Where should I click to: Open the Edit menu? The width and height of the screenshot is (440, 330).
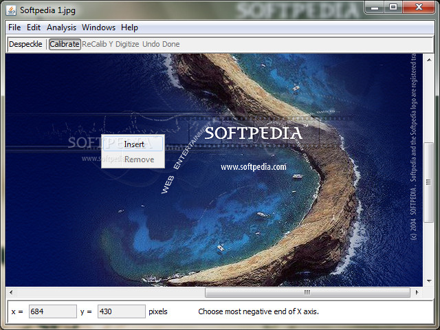(34, 27)
